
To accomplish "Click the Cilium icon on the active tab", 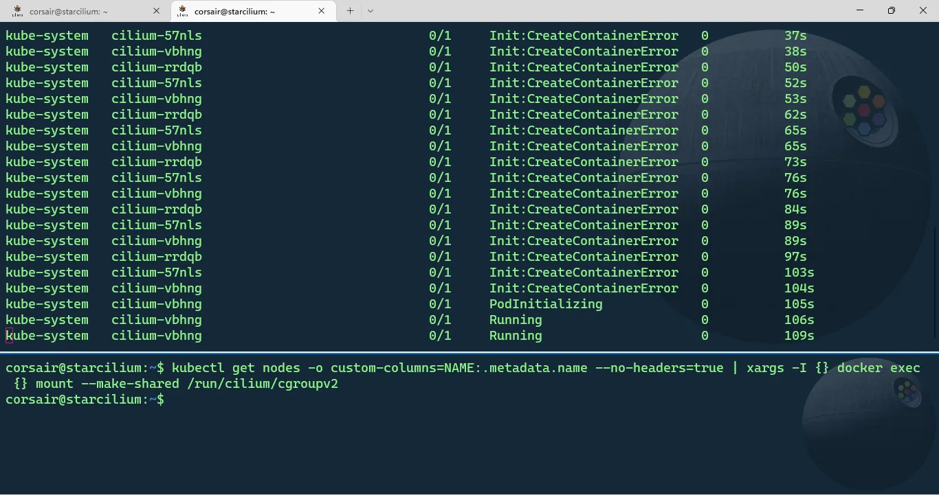I will [x=183, y=11].
